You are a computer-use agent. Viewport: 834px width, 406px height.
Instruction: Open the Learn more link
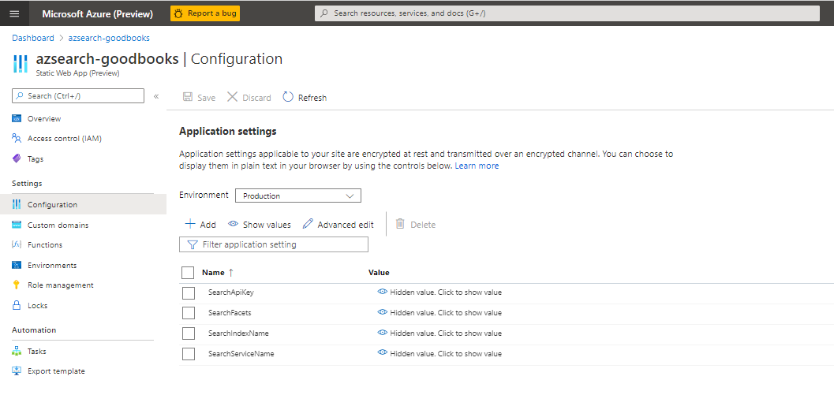(477, 166)
